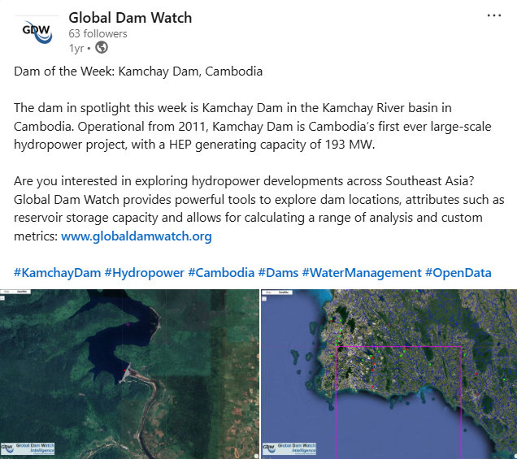Screen dimensions: 517x459
Task: Open the www.globaldamwatch.org link
Action: pyautogui.click(x=137, y=236)
